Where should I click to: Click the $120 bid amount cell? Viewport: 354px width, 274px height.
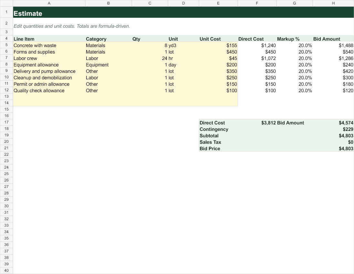(333, 90)
